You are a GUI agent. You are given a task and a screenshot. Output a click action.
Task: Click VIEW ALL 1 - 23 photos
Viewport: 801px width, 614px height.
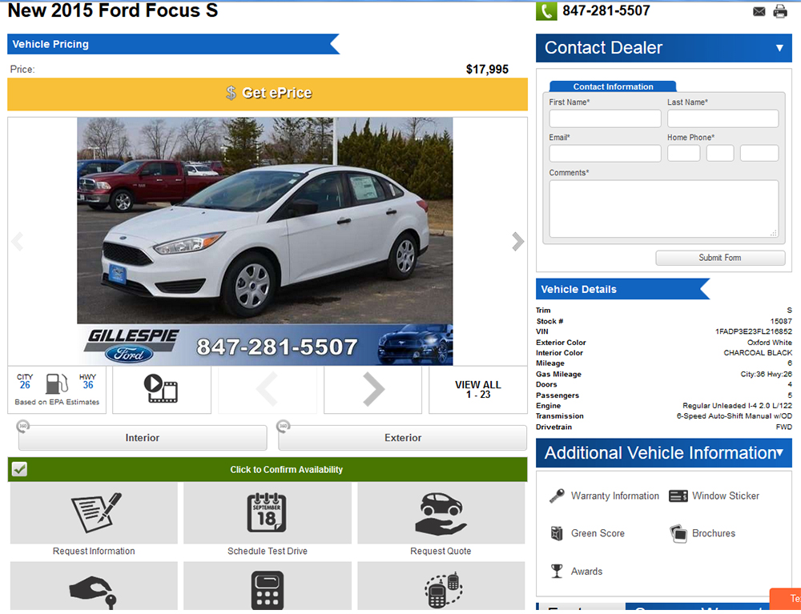pos(477,389)
